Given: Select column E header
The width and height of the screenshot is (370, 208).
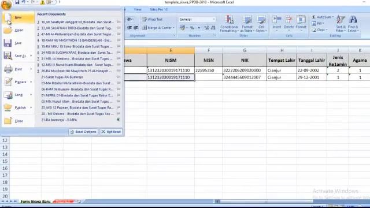Looking at the screenshot, I should 171,50.
